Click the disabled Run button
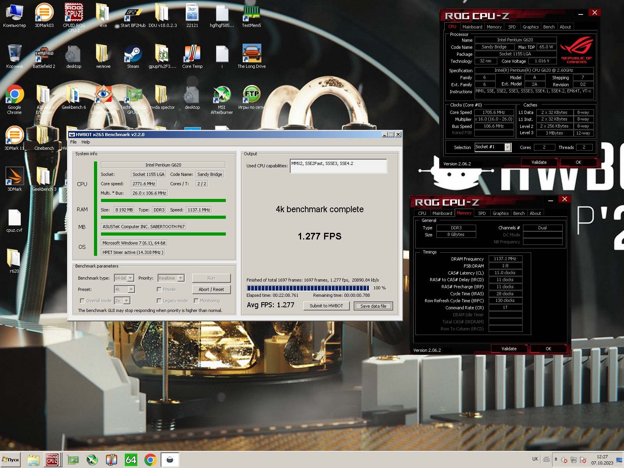The width and height of the screenshot is (624, 468). 211,278
